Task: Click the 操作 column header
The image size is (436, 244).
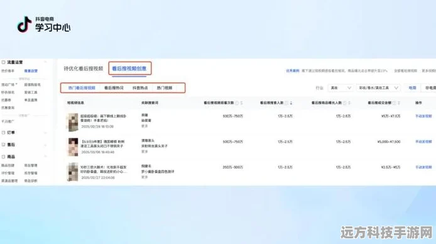Action: pos(418,103)
